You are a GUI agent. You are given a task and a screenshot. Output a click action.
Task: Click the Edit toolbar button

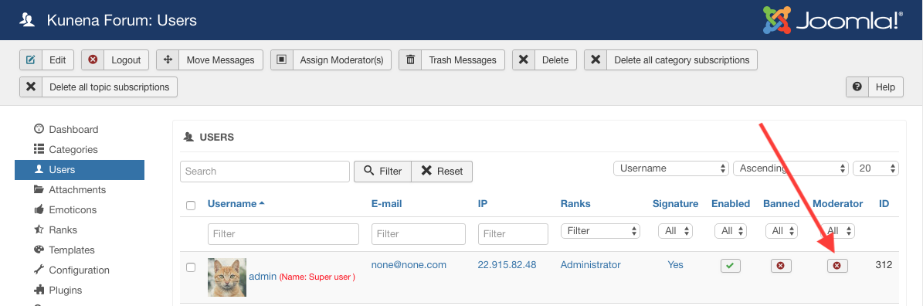click(x=46, y=59)
